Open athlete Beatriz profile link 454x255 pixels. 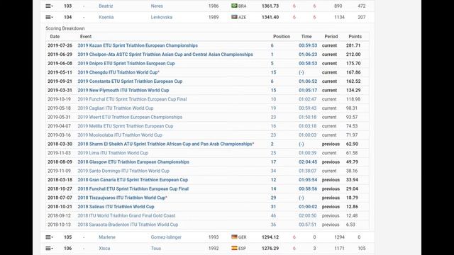[106, 6]
